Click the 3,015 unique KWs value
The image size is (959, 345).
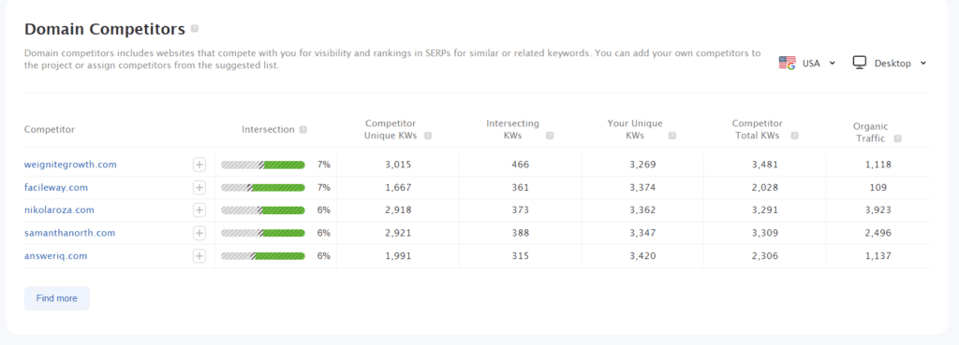(398, 165)
